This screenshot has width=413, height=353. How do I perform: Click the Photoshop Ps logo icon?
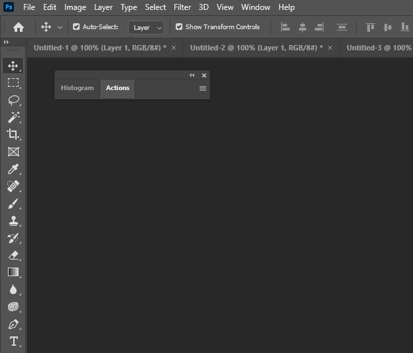click(9, 7)
